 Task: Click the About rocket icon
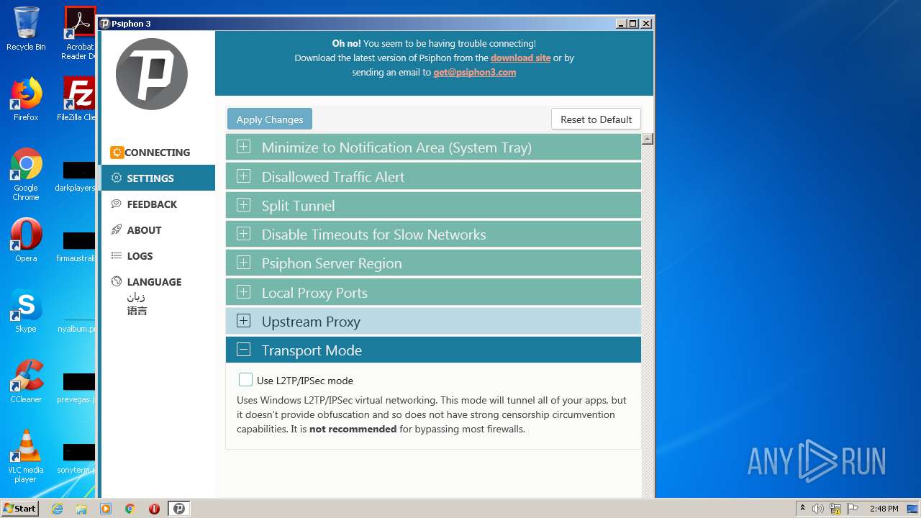tap(117, 230)
